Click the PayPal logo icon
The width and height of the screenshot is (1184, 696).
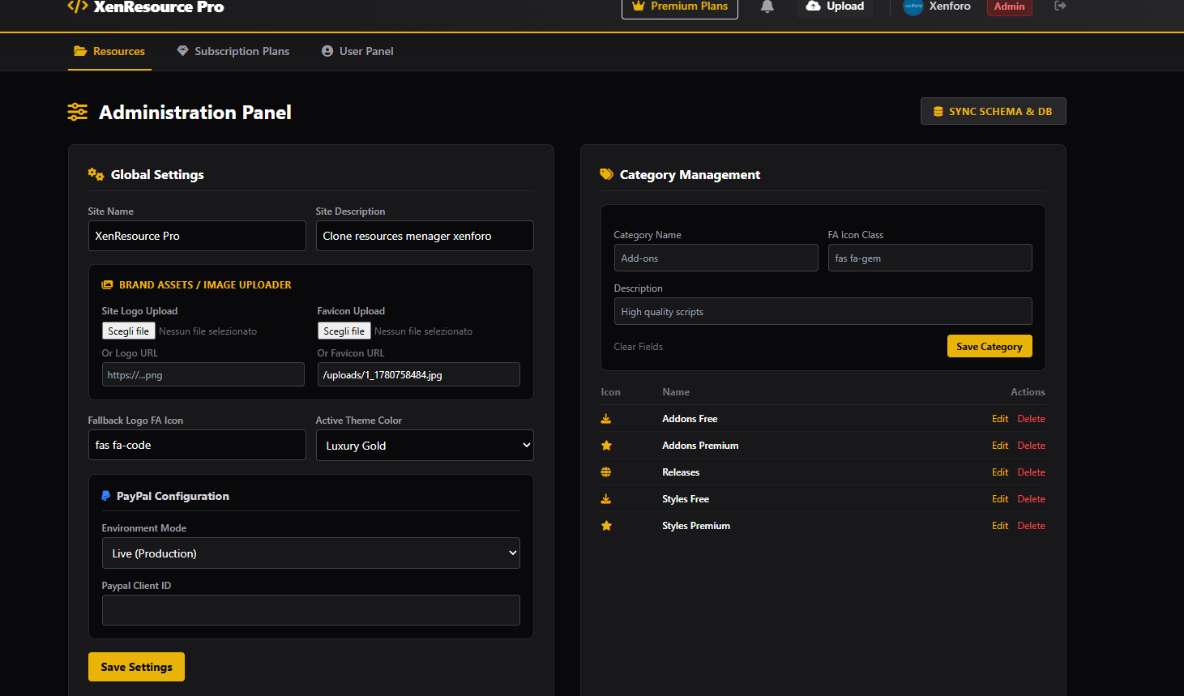point(106,496)
